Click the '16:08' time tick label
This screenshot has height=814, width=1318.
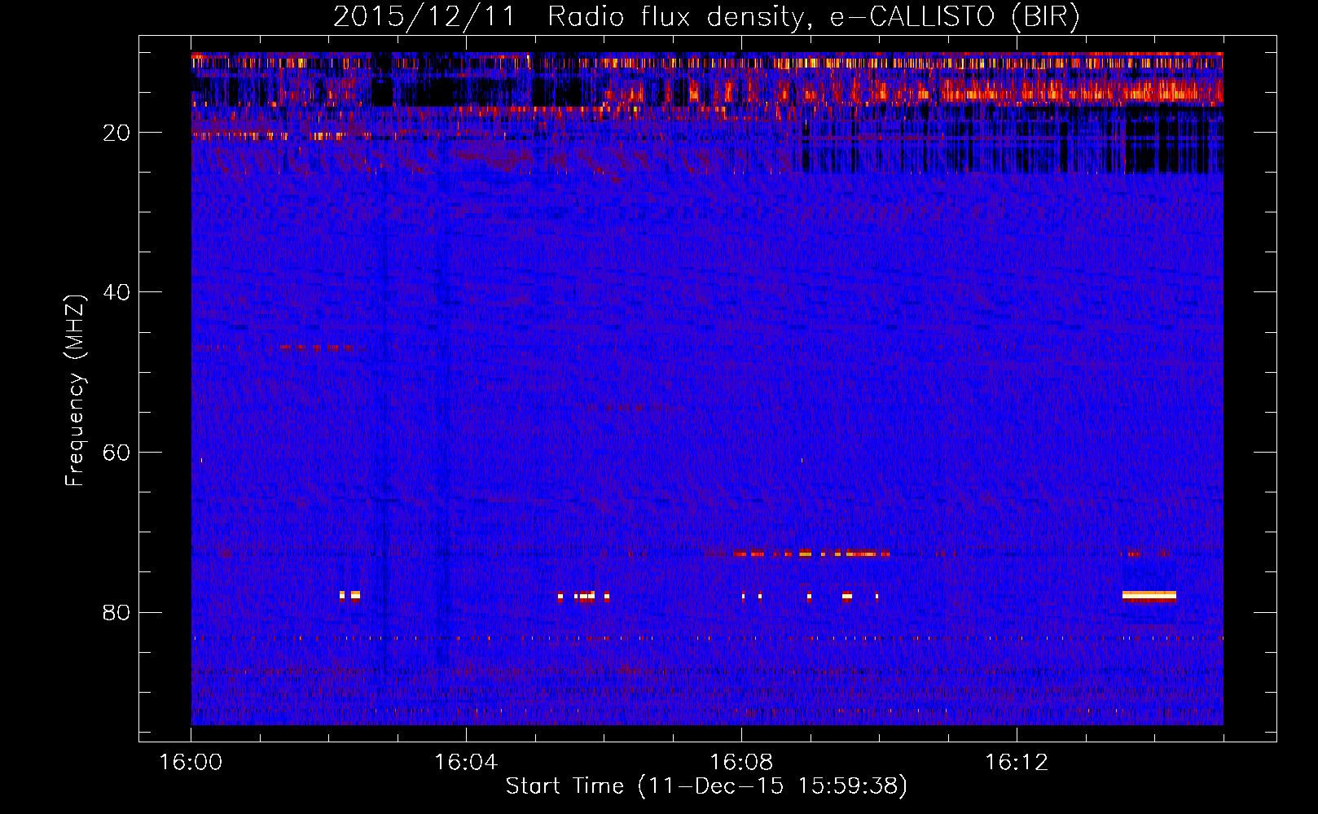741,763
